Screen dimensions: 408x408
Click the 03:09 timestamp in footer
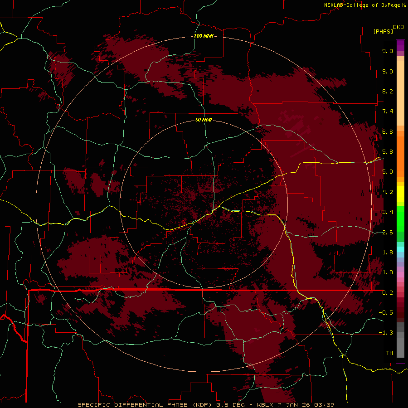pos(324,405)
